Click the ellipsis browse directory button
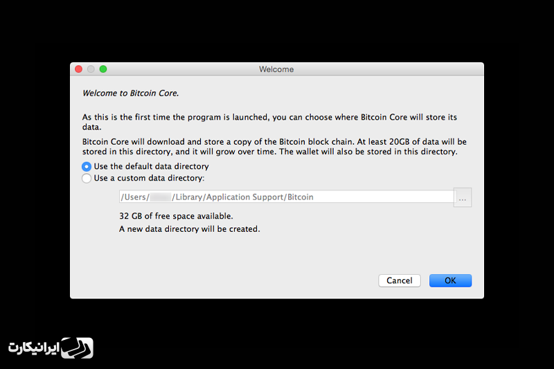Viewport: 554px width, 369px height. (x=463, y=197)
